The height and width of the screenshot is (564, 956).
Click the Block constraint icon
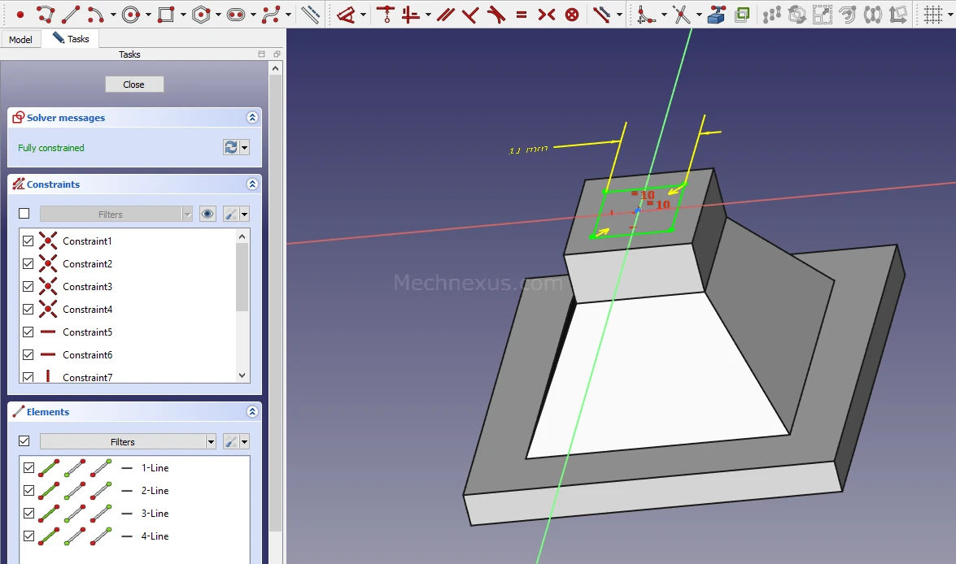tap(572, 15)
